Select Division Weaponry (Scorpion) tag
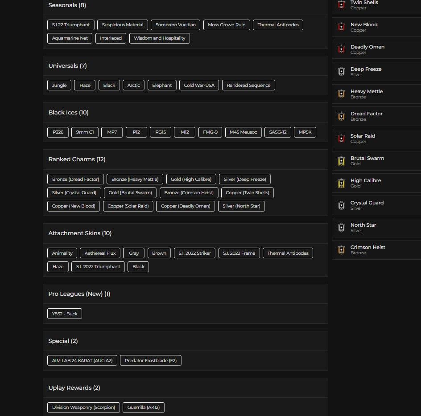 [x=83, y=407]
